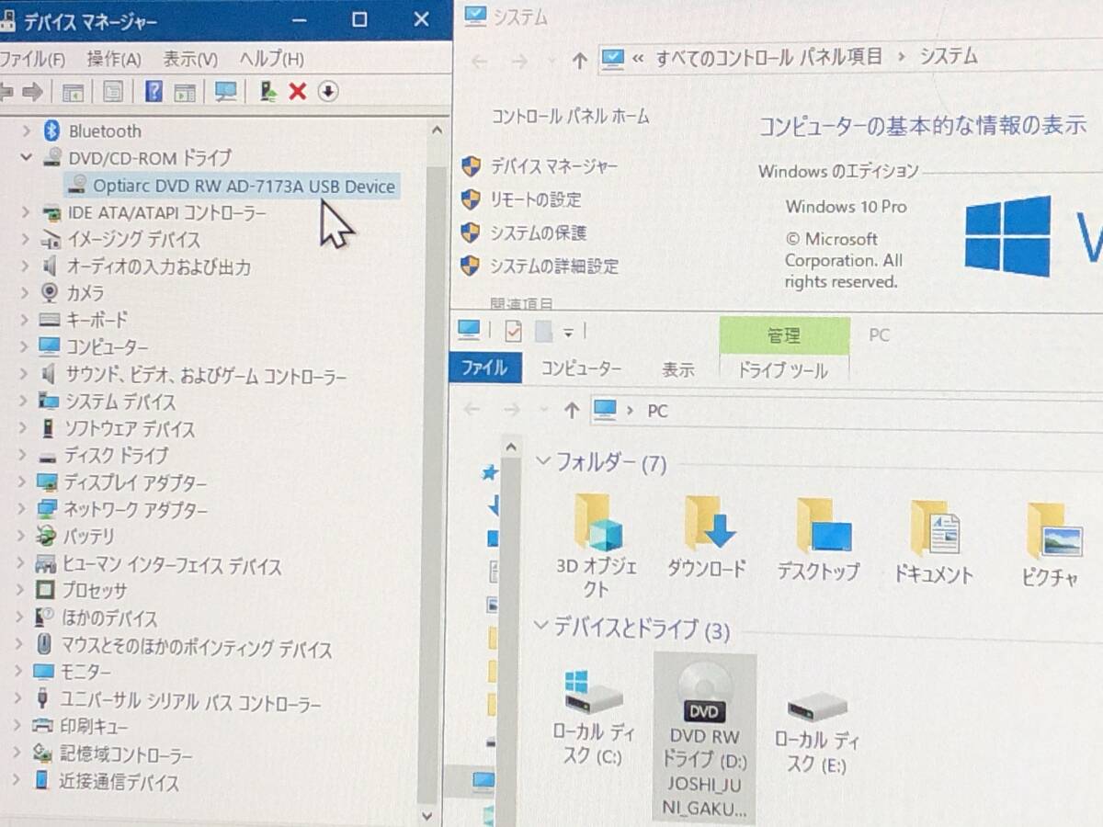Click the Show/Hide console tree icon
1103x827 pixels.
pos(74,92)
